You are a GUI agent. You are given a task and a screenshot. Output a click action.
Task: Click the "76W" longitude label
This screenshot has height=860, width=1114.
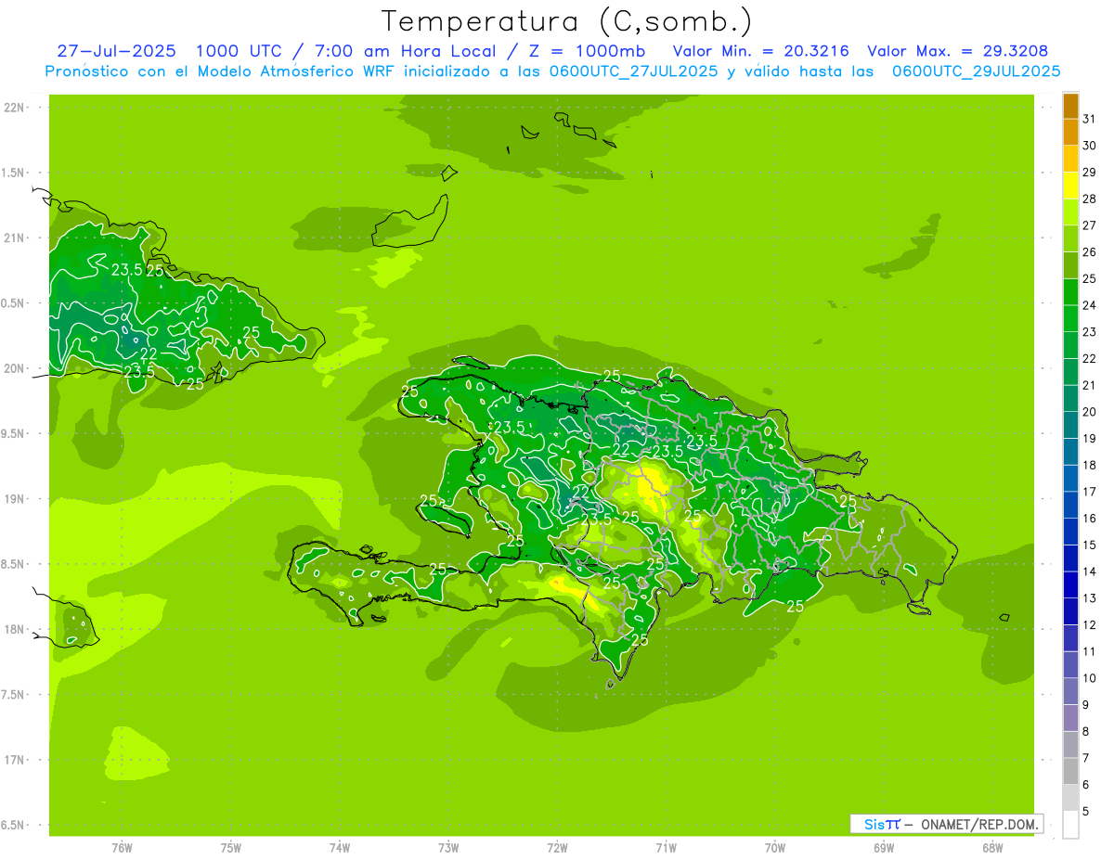coord(122,847)
